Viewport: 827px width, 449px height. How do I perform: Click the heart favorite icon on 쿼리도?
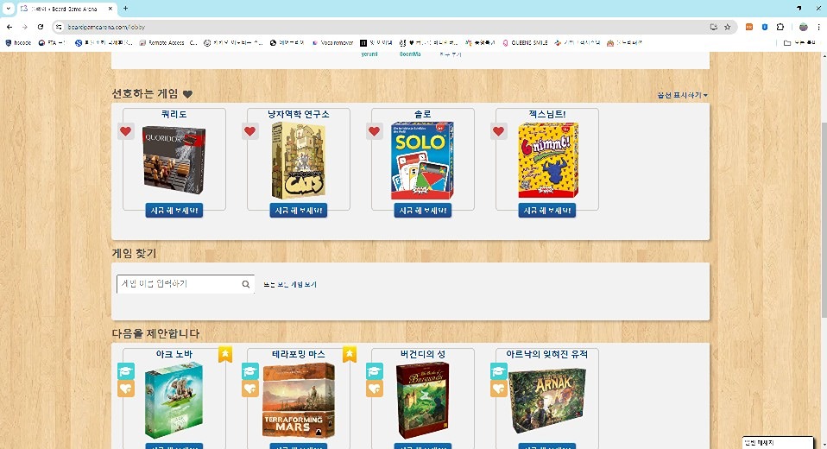(125, 131)
